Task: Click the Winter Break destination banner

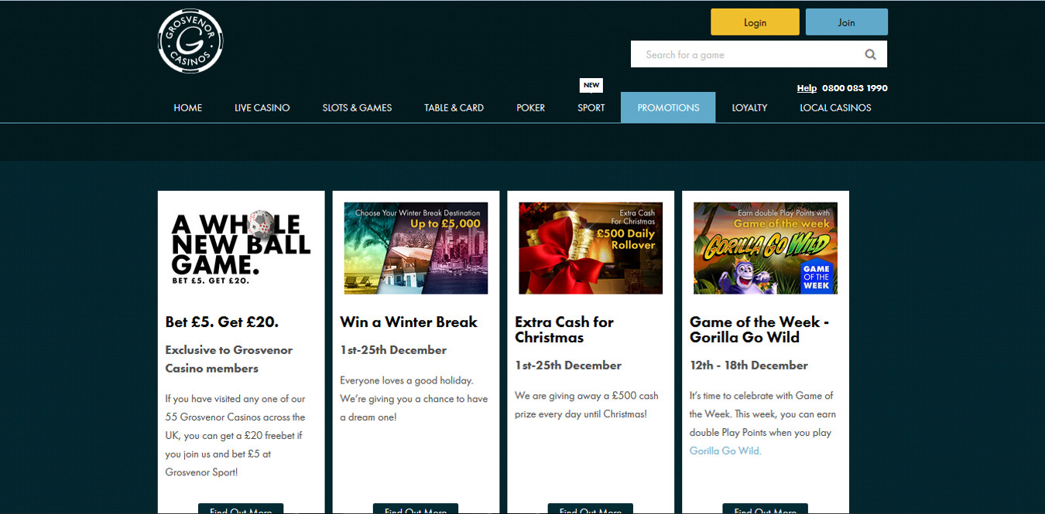Action: pyautogui.click(x=416, y=248)
